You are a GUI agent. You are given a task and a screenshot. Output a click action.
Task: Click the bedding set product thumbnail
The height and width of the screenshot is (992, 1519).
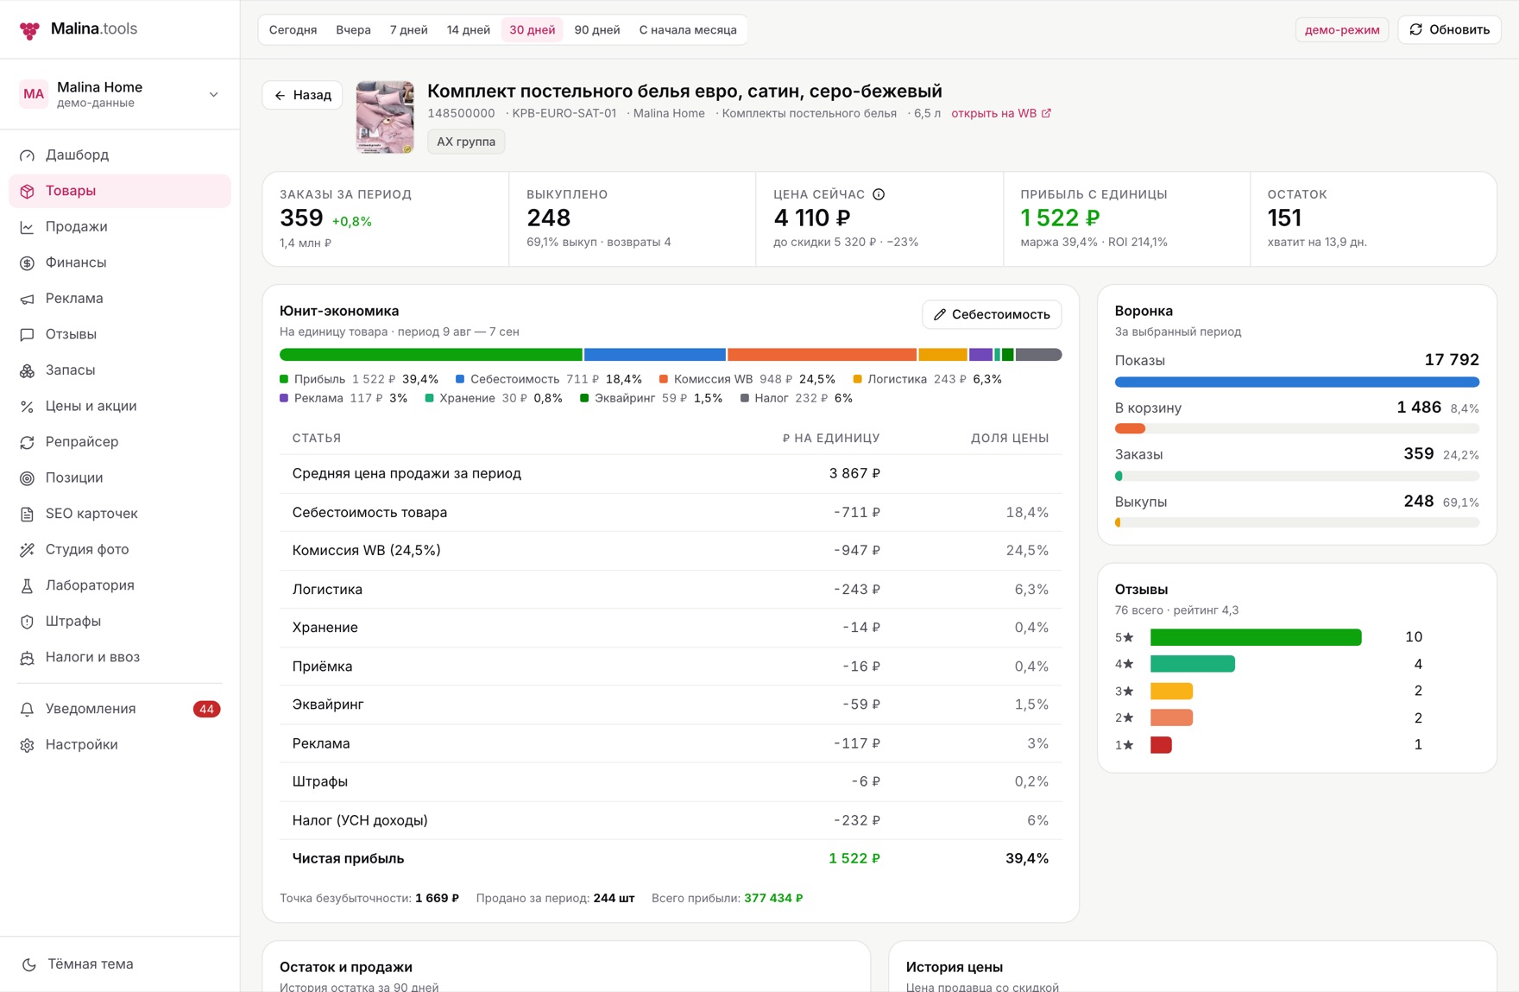[x=385, y=117]
